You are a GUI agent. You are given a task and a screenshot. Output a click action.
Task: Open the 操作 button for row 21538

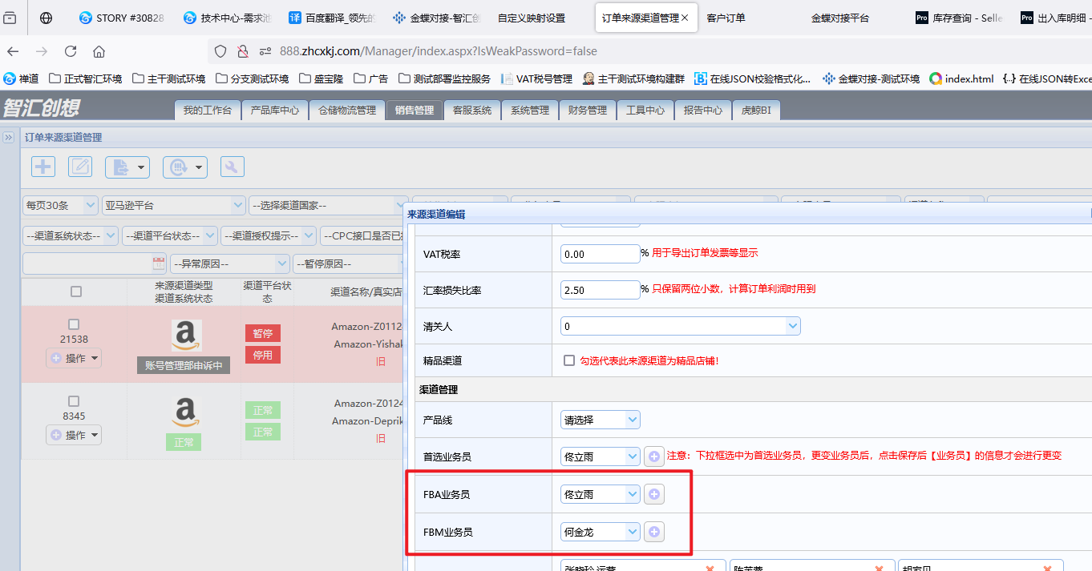click(74, 358)
